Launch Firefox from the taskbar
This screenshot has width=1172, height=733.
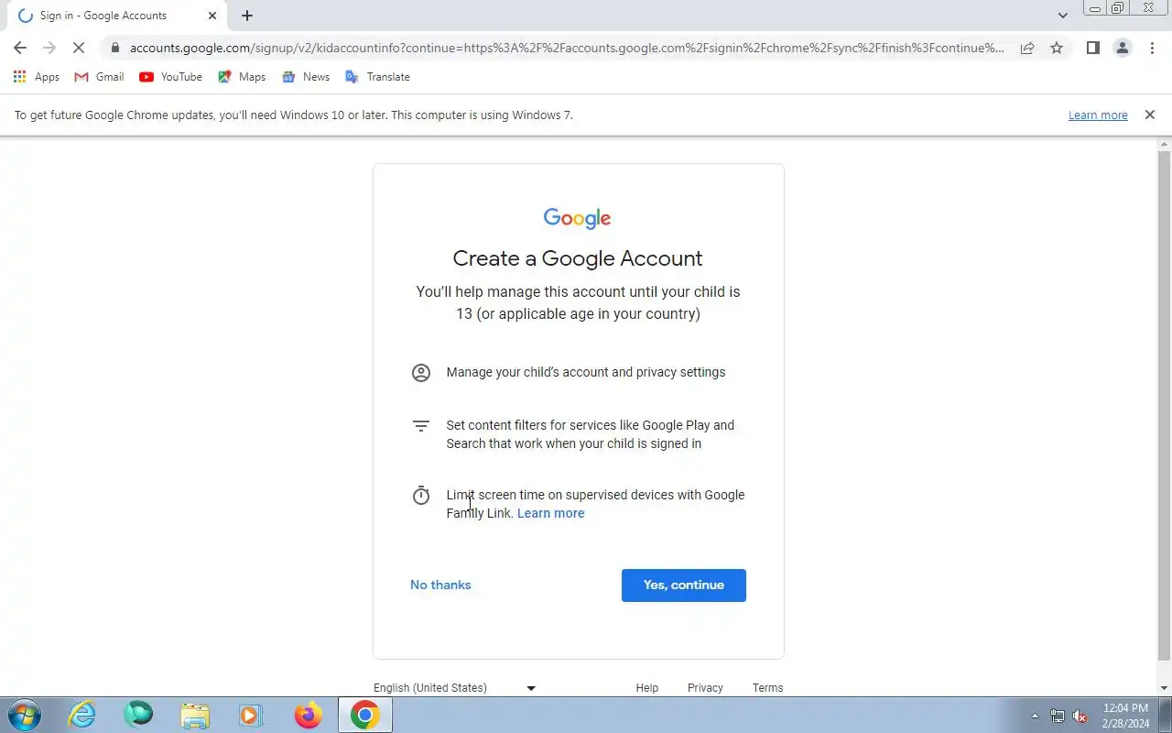[308, 715]
